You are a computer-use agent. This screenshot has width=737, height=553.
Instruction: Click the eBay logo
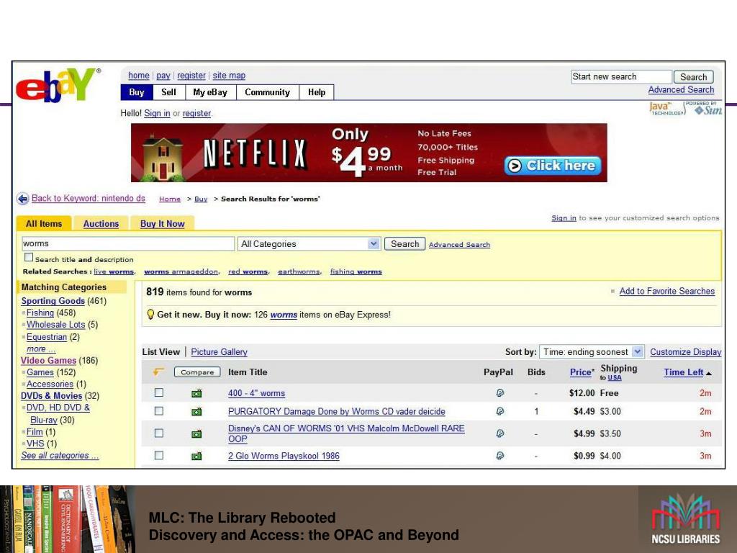pyautogui.click(x=58, y=85)
